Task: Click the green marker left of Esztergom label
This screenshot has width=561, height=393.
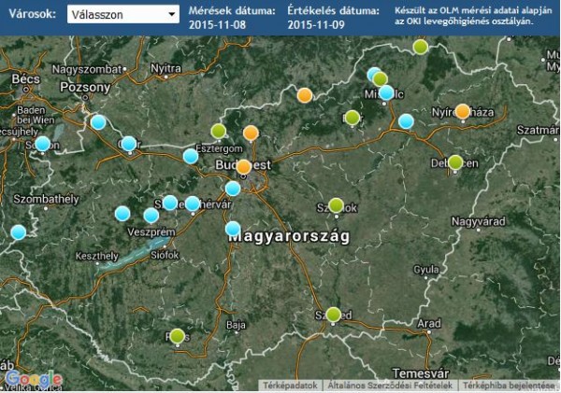Action: click(218, 131)
